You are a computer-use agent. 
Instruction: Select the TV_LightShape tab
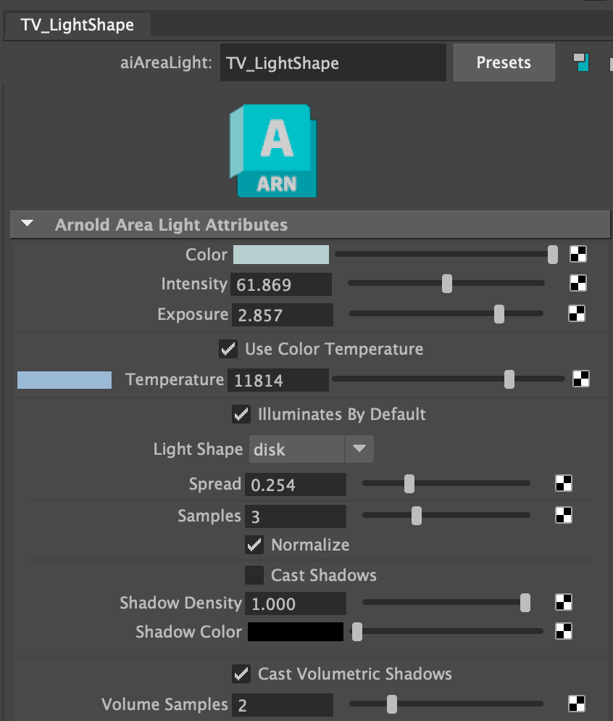(77, 25)
